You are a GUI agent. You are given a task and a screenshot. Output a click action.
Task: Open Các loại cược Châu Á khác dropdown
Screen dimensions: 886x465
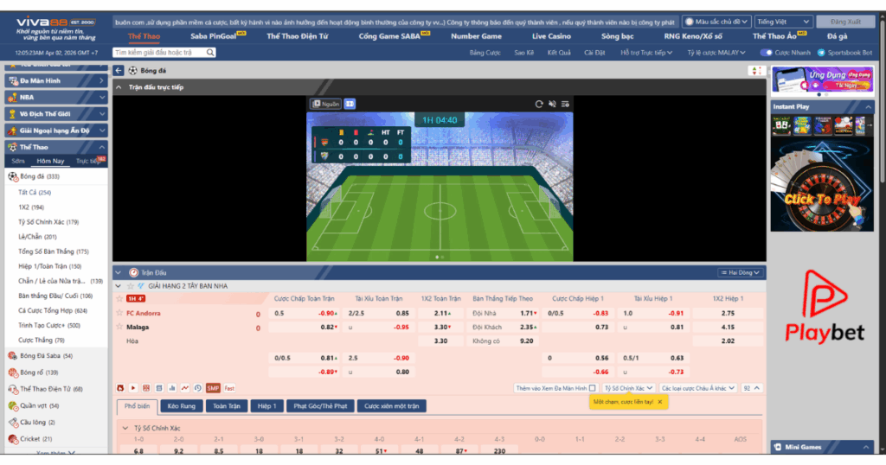[x=698, y=388]
